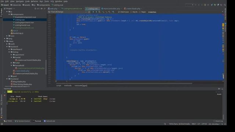Expand the auth folder
Viewport: 235px width, 132px height.
pos(7,44)
